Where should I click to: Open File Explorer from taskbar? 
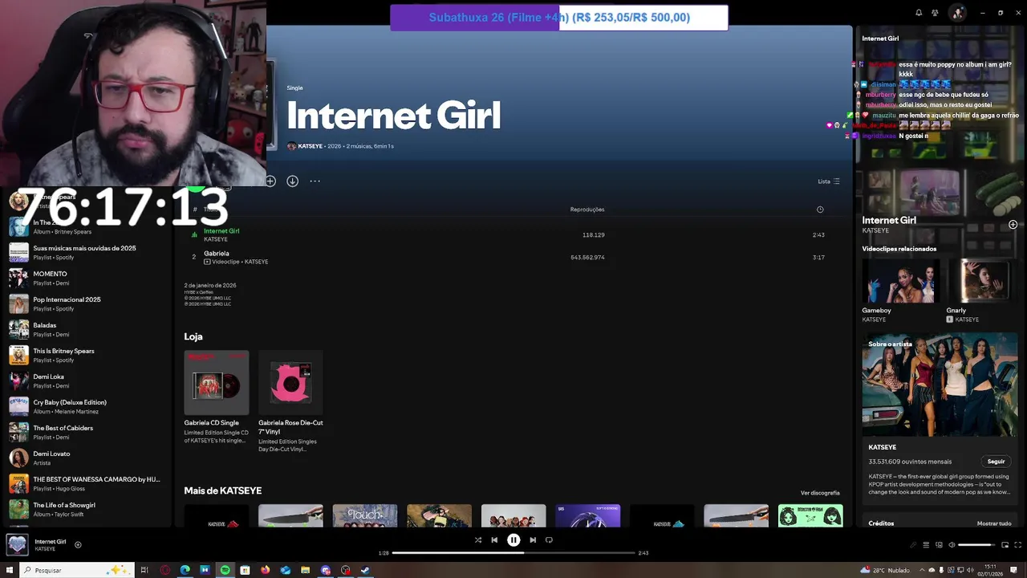coord(305,570)
